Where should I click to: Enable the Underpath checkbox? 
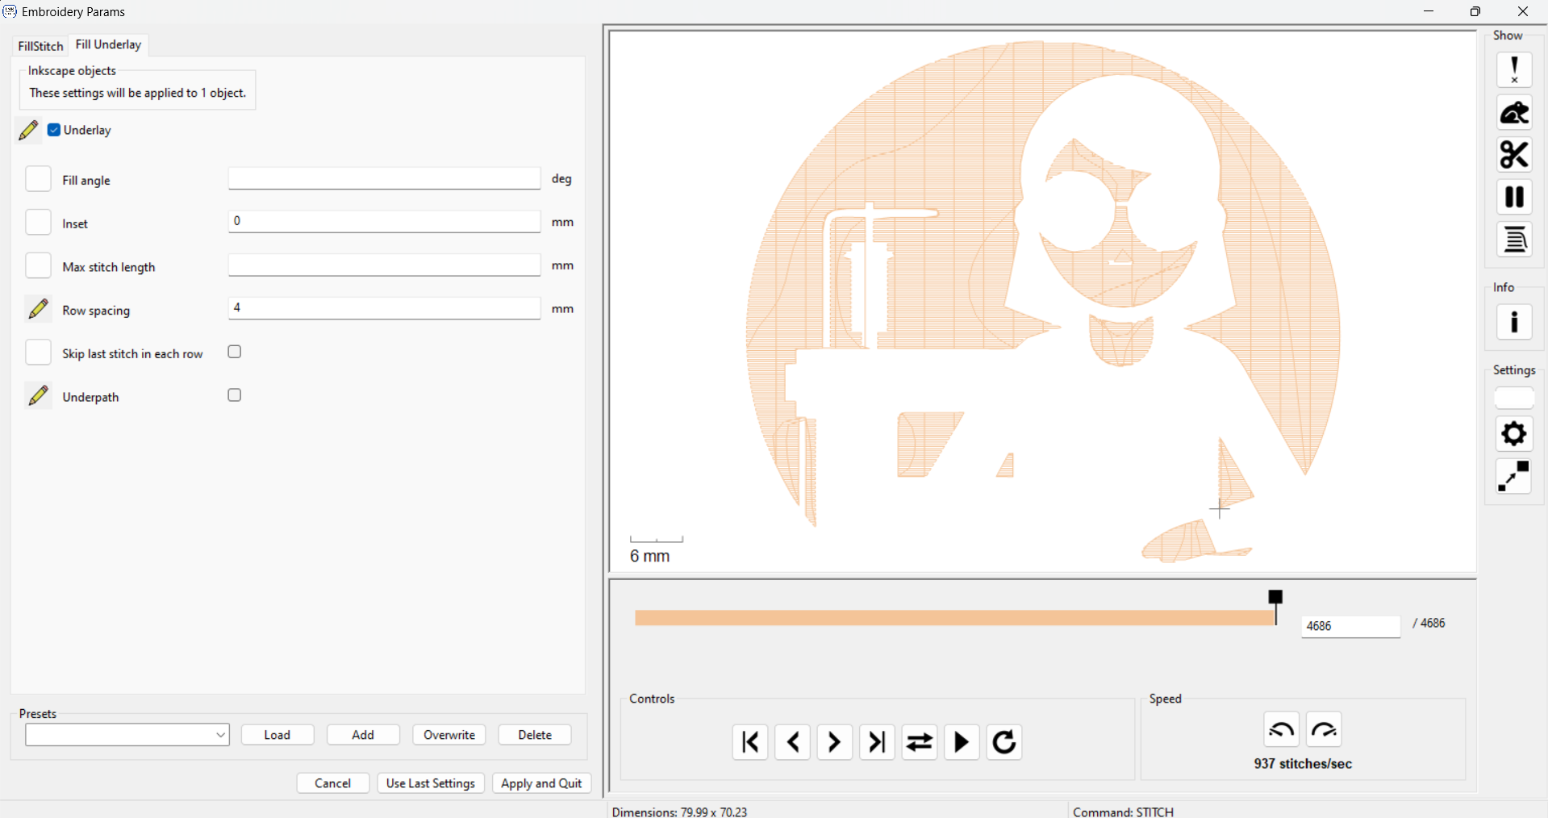(235, 395)
